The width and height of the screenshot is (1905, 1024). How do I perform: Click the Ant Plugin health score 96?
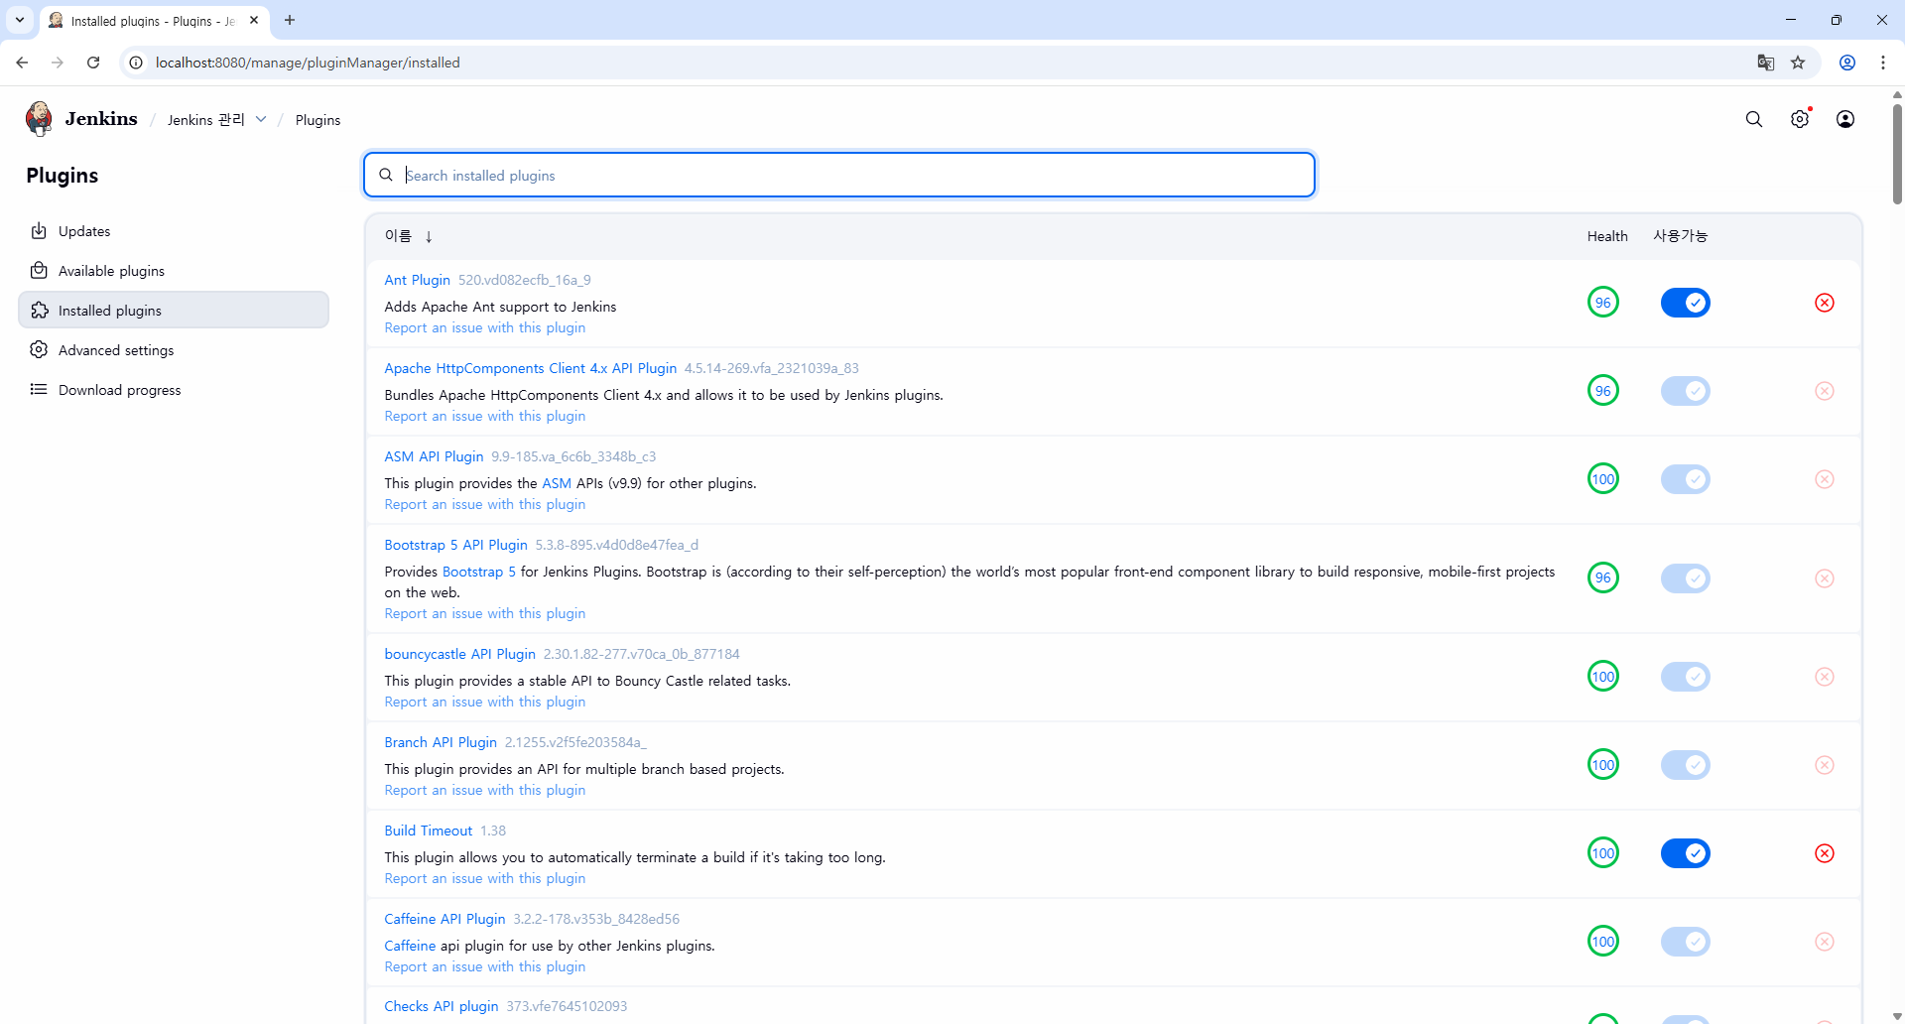[1603, 303]
